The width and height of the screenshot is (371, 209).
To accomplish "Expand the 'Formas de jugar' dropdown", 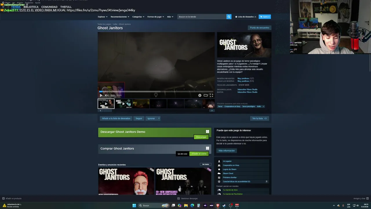I will tap(156, 17).
